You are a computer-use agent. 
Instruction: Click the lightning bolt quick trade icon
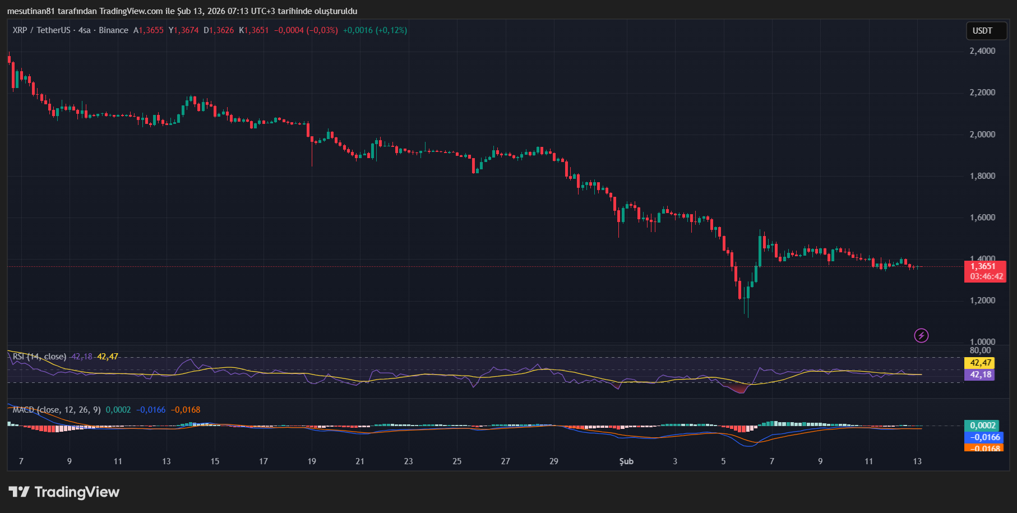coord(920,335)
